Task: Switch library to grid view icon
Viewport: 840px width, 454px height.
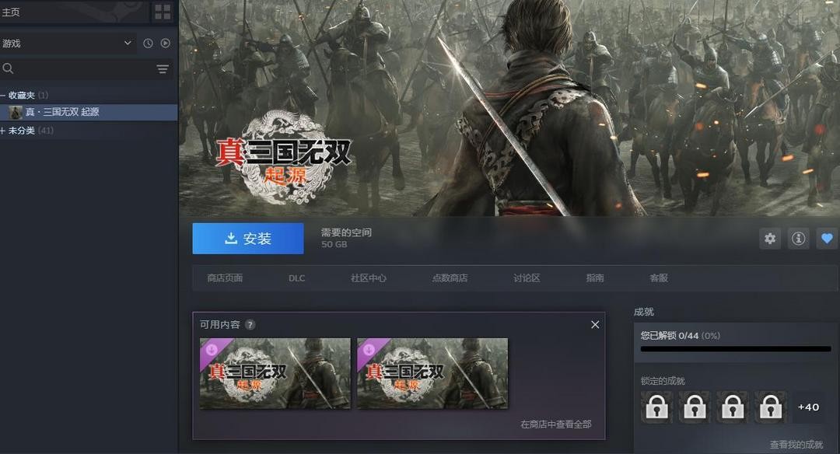Action: pyautogui.click(x=163, y=12)
